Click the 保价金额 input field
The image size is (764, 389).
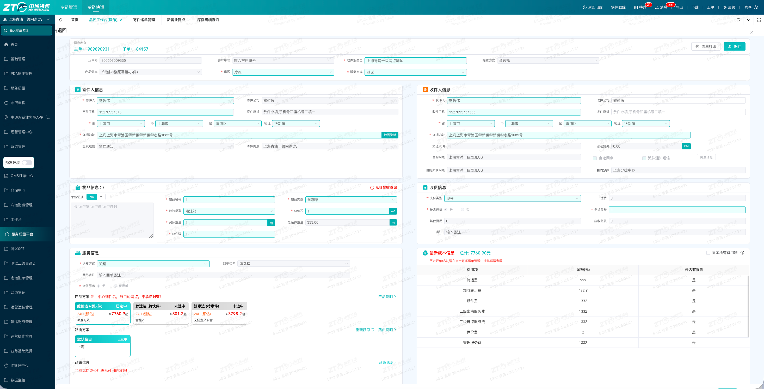coord(677,210)
